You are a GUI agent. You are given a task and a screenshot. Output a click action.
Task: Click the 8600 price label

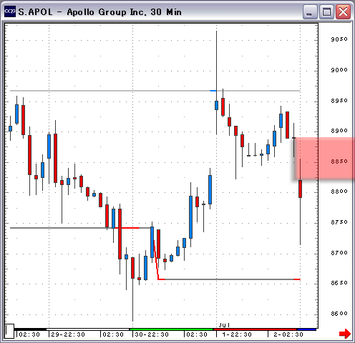click(339, 314)
